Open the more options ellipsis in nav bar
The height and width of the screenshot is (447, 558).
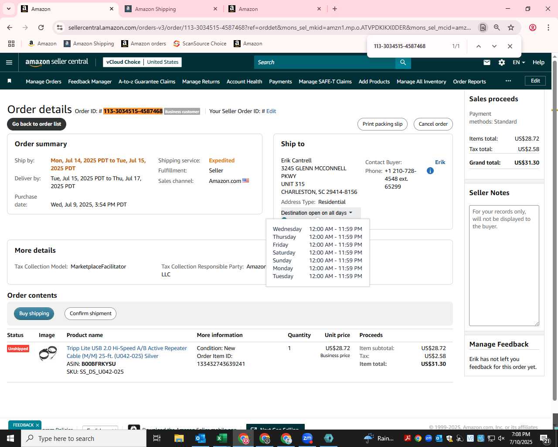(508, 81)
